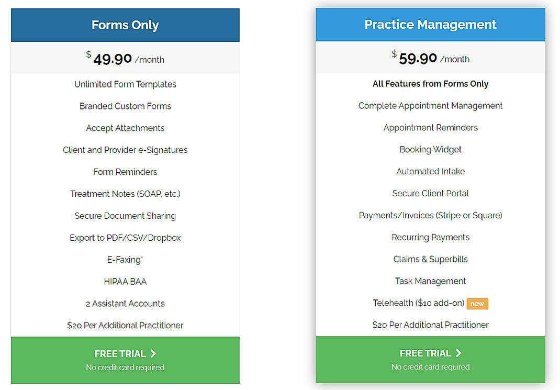Expand the Treatment Notes (SOAP, etc.) row
The height and width of the screenshot is (390, 560).
pyautogui.click(x=125, y=194)
